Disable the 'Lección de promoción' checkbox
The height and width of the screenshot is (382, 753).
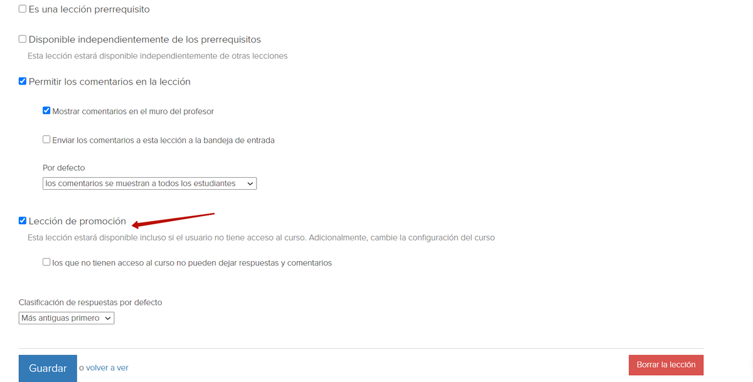point(23,221)
